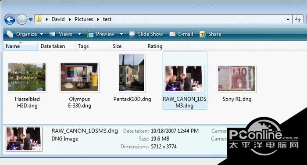Click the Preview toolbar icon
The width and height of the screenshot is (307, 165).
coord(90,34)
